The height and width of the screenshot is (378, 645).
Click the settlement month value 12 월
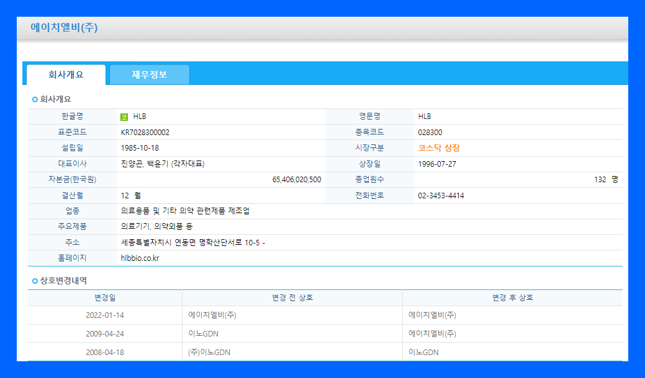[x=131, y=196]
